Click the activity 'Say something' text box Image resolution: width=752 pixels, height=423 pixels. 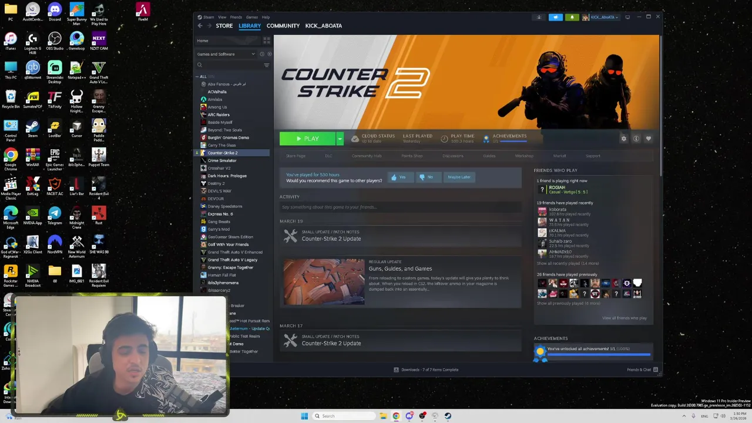399,207
